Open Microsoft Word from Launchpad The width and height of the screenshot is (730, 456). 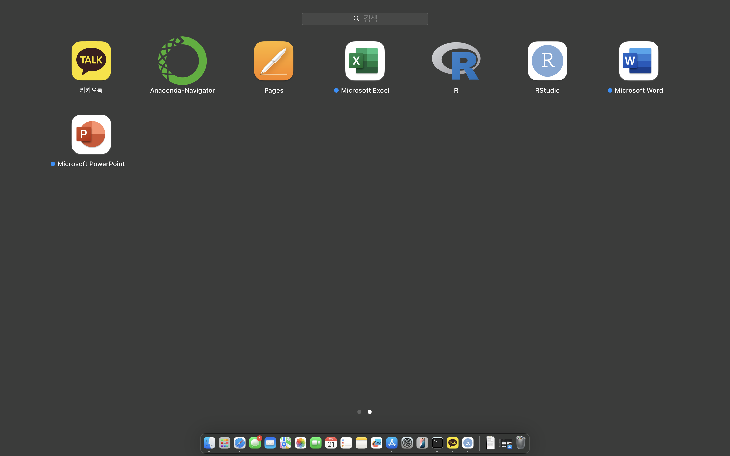pos(638,61)
